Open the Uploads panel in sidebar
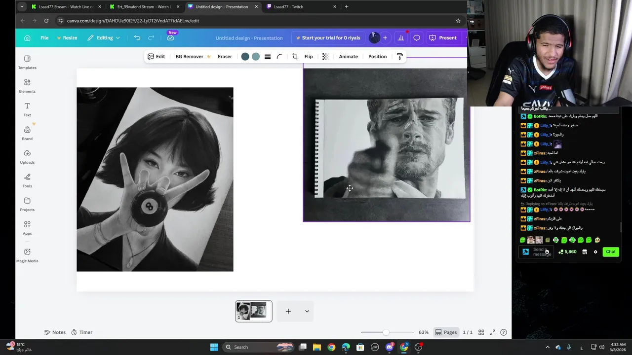 tap(27, 157)
